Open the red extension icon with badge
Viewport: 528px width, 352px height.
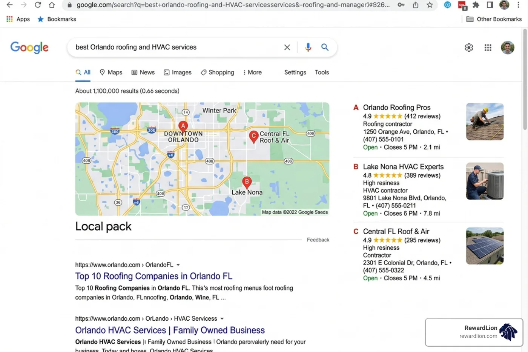[x=462, y=5]
